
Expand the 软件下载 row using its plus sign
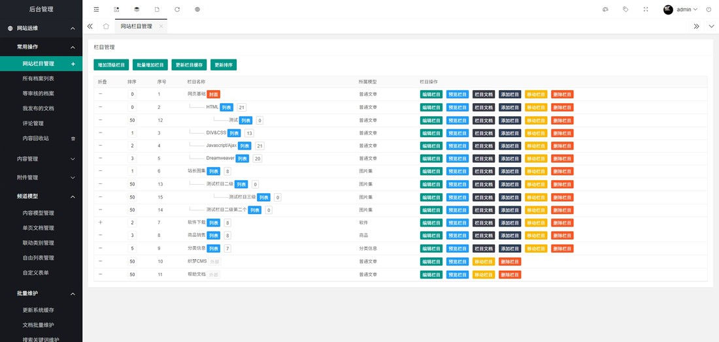pos(101,223)
